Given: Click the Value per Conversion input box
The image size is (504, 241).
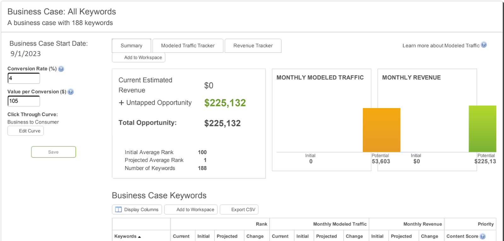Looking at the screenshot, I should [24, 101].
